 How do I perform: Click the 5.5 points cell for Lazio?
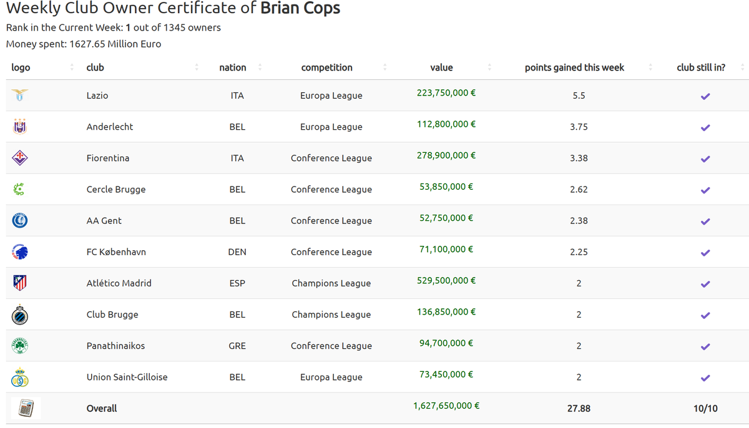tap(579, 95)
